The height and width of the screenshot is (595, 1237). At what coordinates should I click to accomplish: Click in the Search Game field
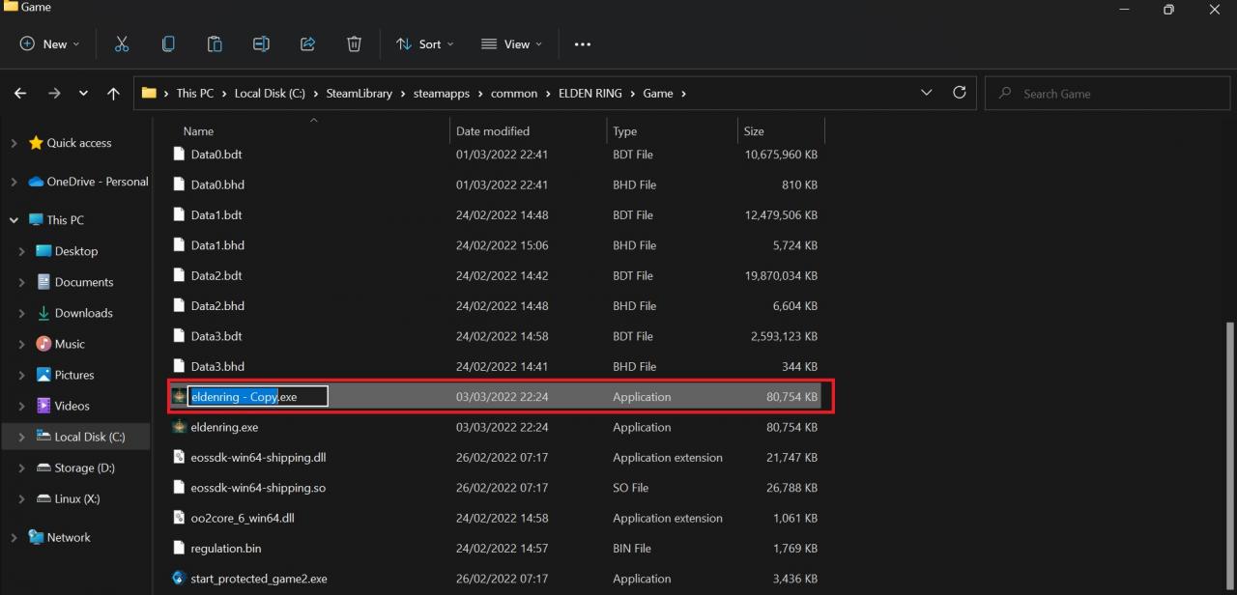point(1106,94)
